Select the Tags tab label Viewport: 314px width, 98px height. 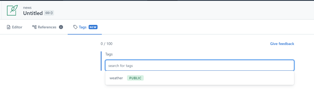tap(82, 27)
